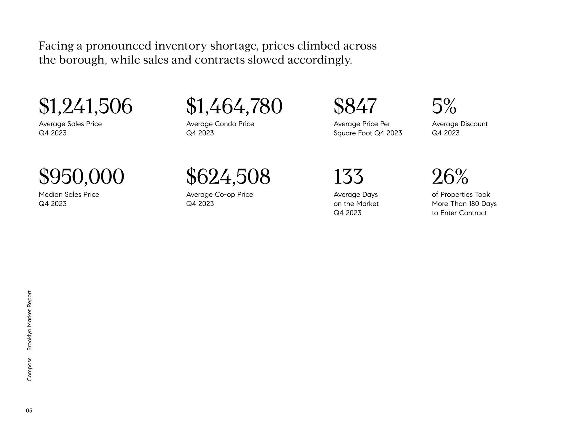Click the headline about inventory shortage
Screen dimensions: 569x440
click(208, 53)
